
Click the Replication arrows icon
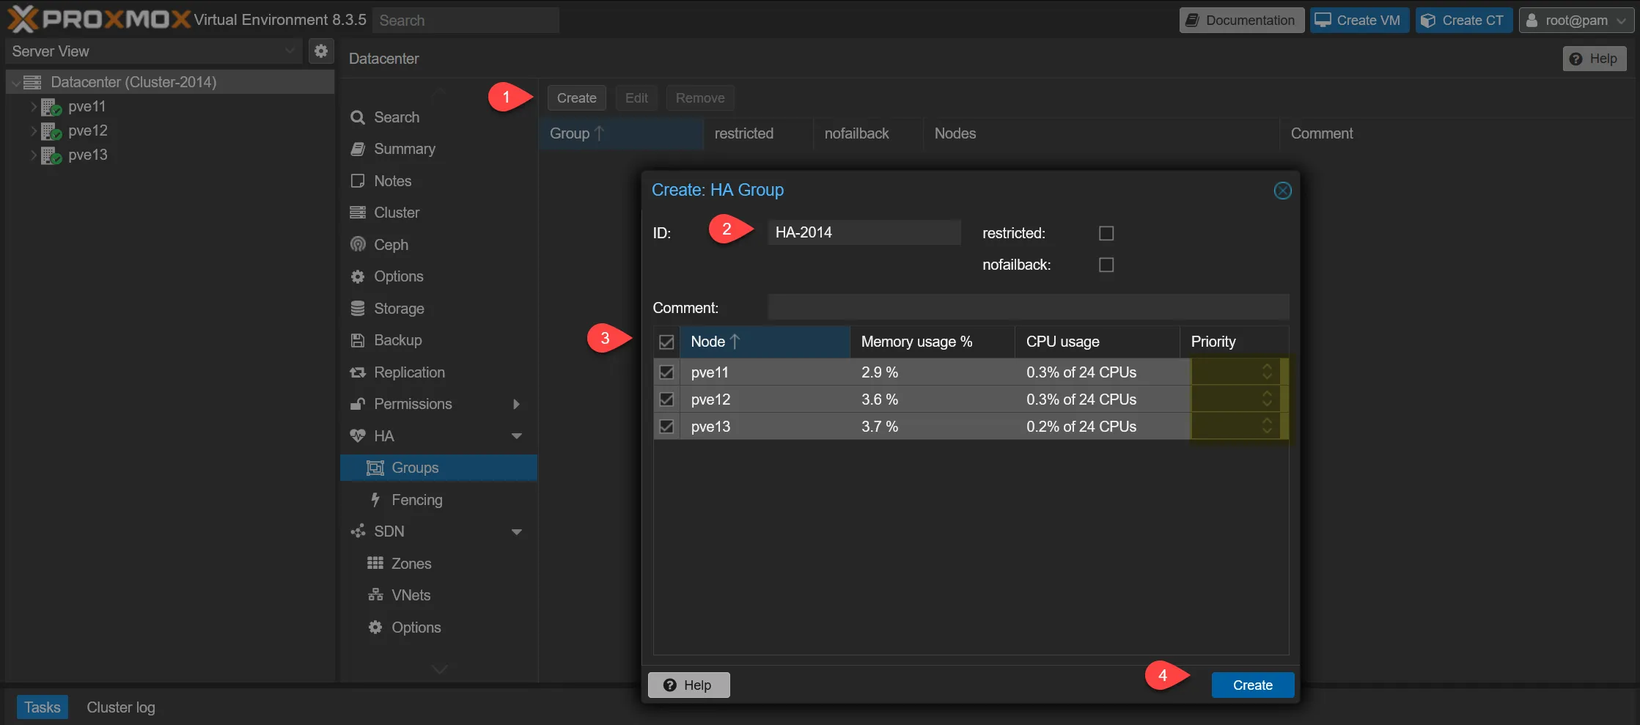pyautogui.click(x=358, y=372)
